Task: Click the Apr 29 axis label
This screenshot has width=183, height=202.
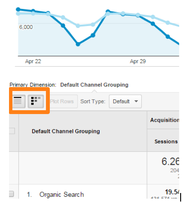Action: [x=138, y=61]
